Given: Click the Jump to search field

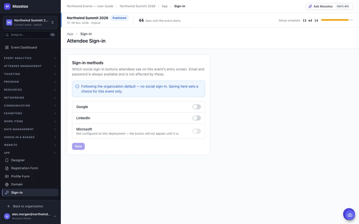Looking at the screenshot, I should [x=30, y=35].
